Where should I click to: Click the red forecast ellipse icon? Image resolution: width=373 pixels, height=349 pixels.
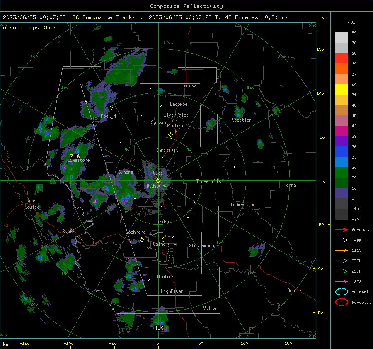click(342, 302)
